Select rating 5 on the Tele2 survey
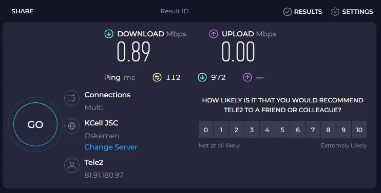Viewport: 381px width, 193px height. [x=282, y=130]
